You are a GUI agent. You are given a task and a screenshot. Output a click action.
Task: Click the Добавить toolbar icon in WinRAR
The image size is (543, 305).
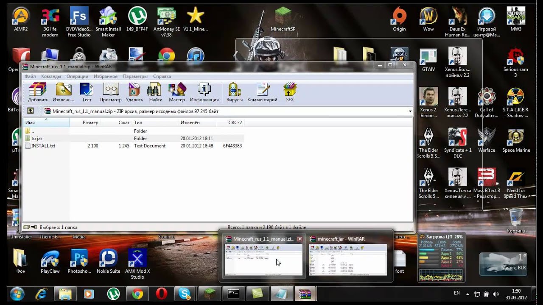(x=38, y=92)
